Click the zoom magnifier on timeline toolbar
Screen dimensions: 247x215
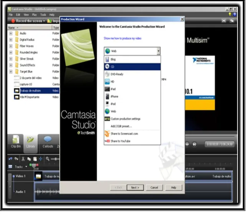tap(48, 159)
